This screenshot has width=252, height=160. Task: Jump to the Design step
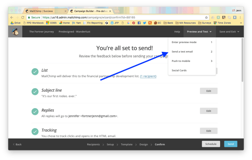pos(144,144)
